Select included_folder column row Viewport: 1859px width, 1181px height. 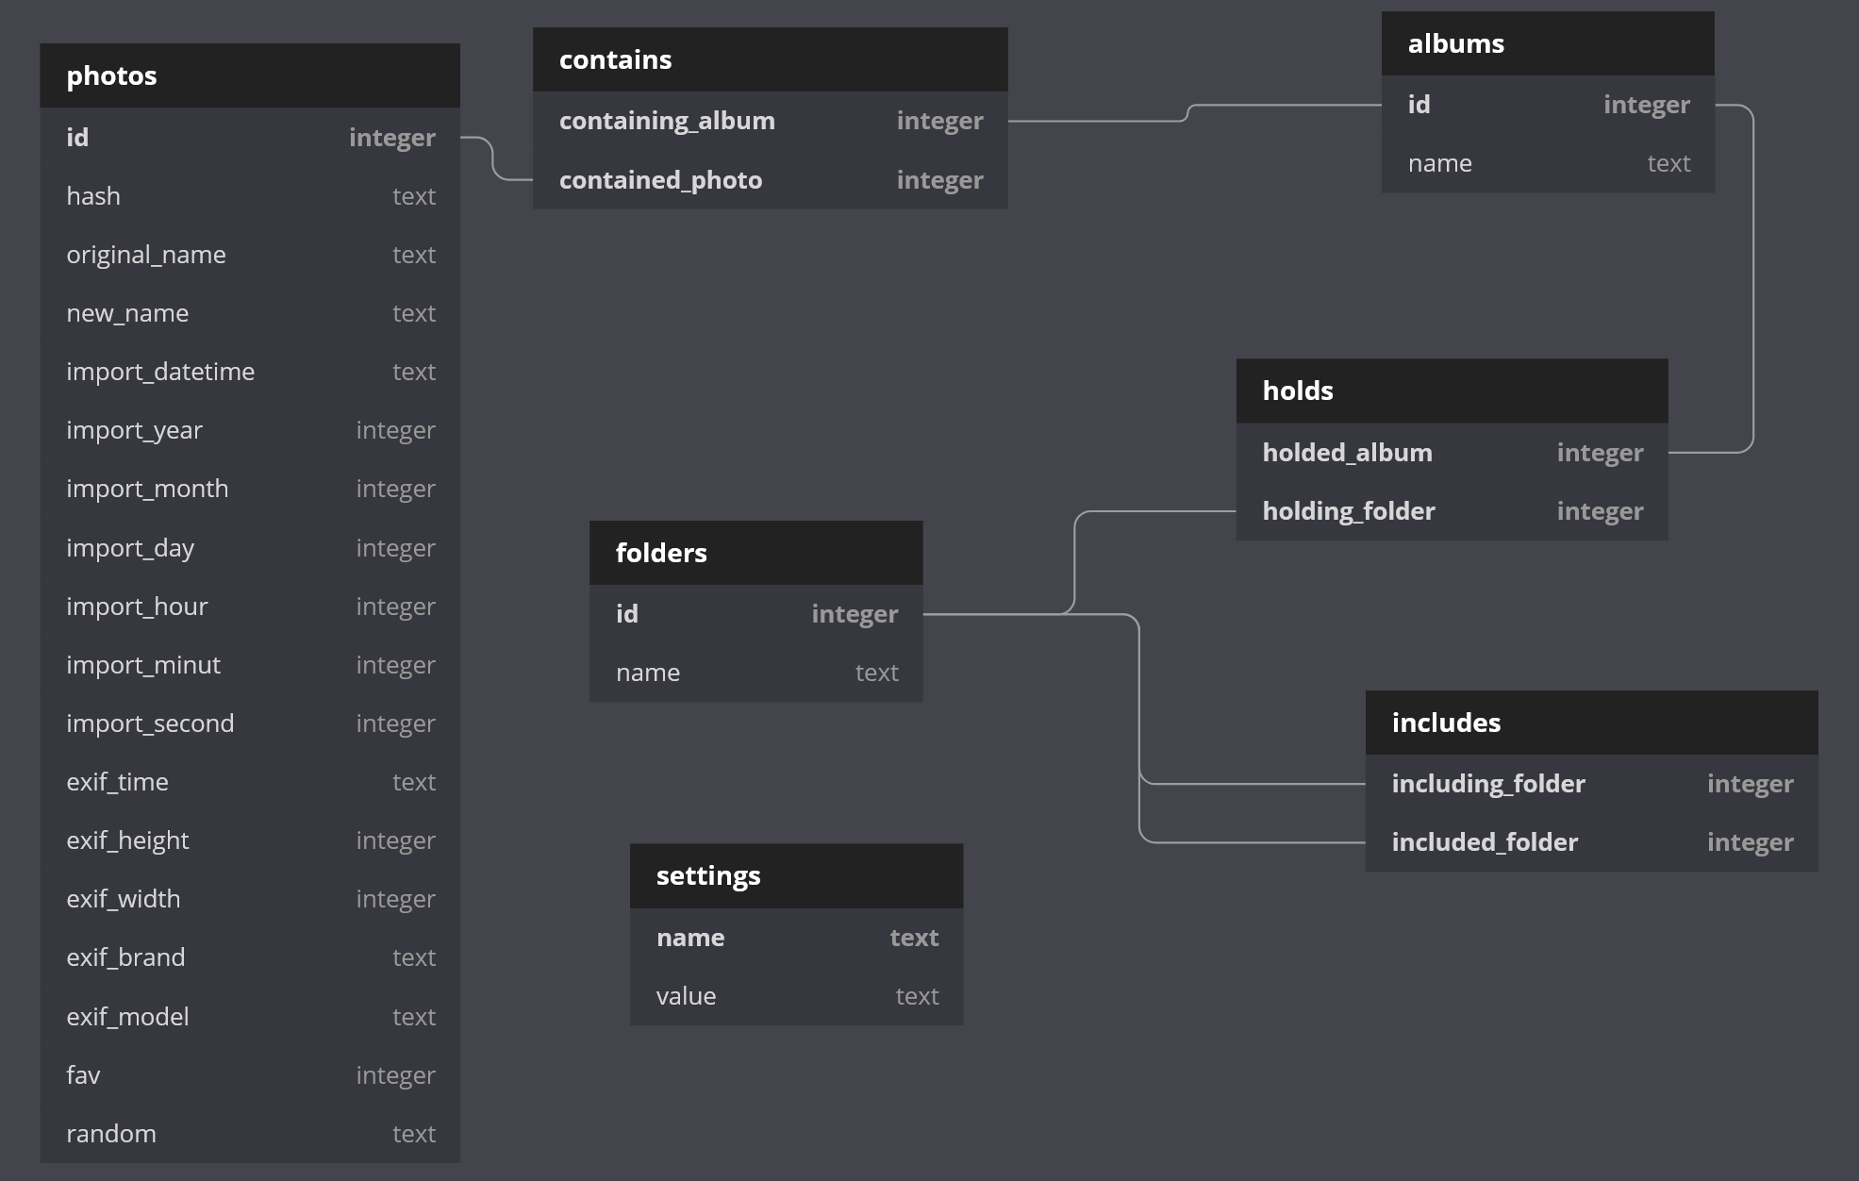[1590, 842]
